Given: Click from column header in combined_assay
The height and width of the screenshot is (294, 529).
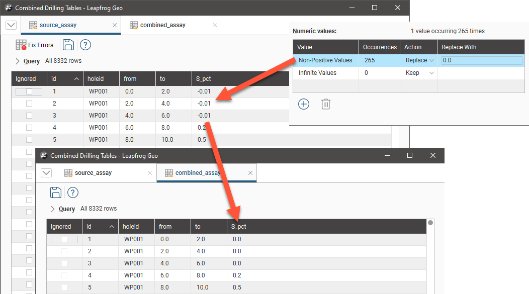Looking at the screenshot, I should [173, 226].
